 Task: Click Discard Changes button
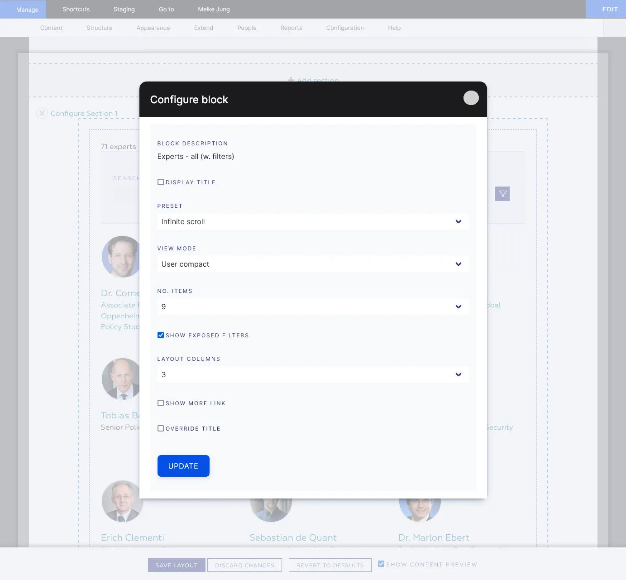click(244, 565)
